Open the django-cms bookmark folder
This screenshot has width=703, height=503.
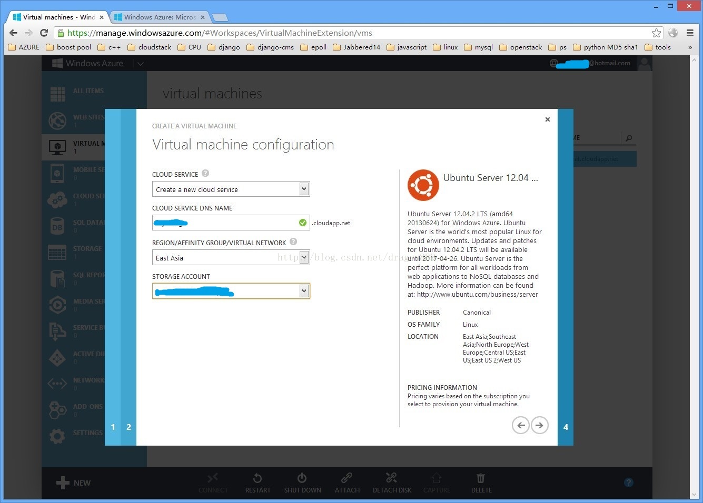tap(270, 47)
